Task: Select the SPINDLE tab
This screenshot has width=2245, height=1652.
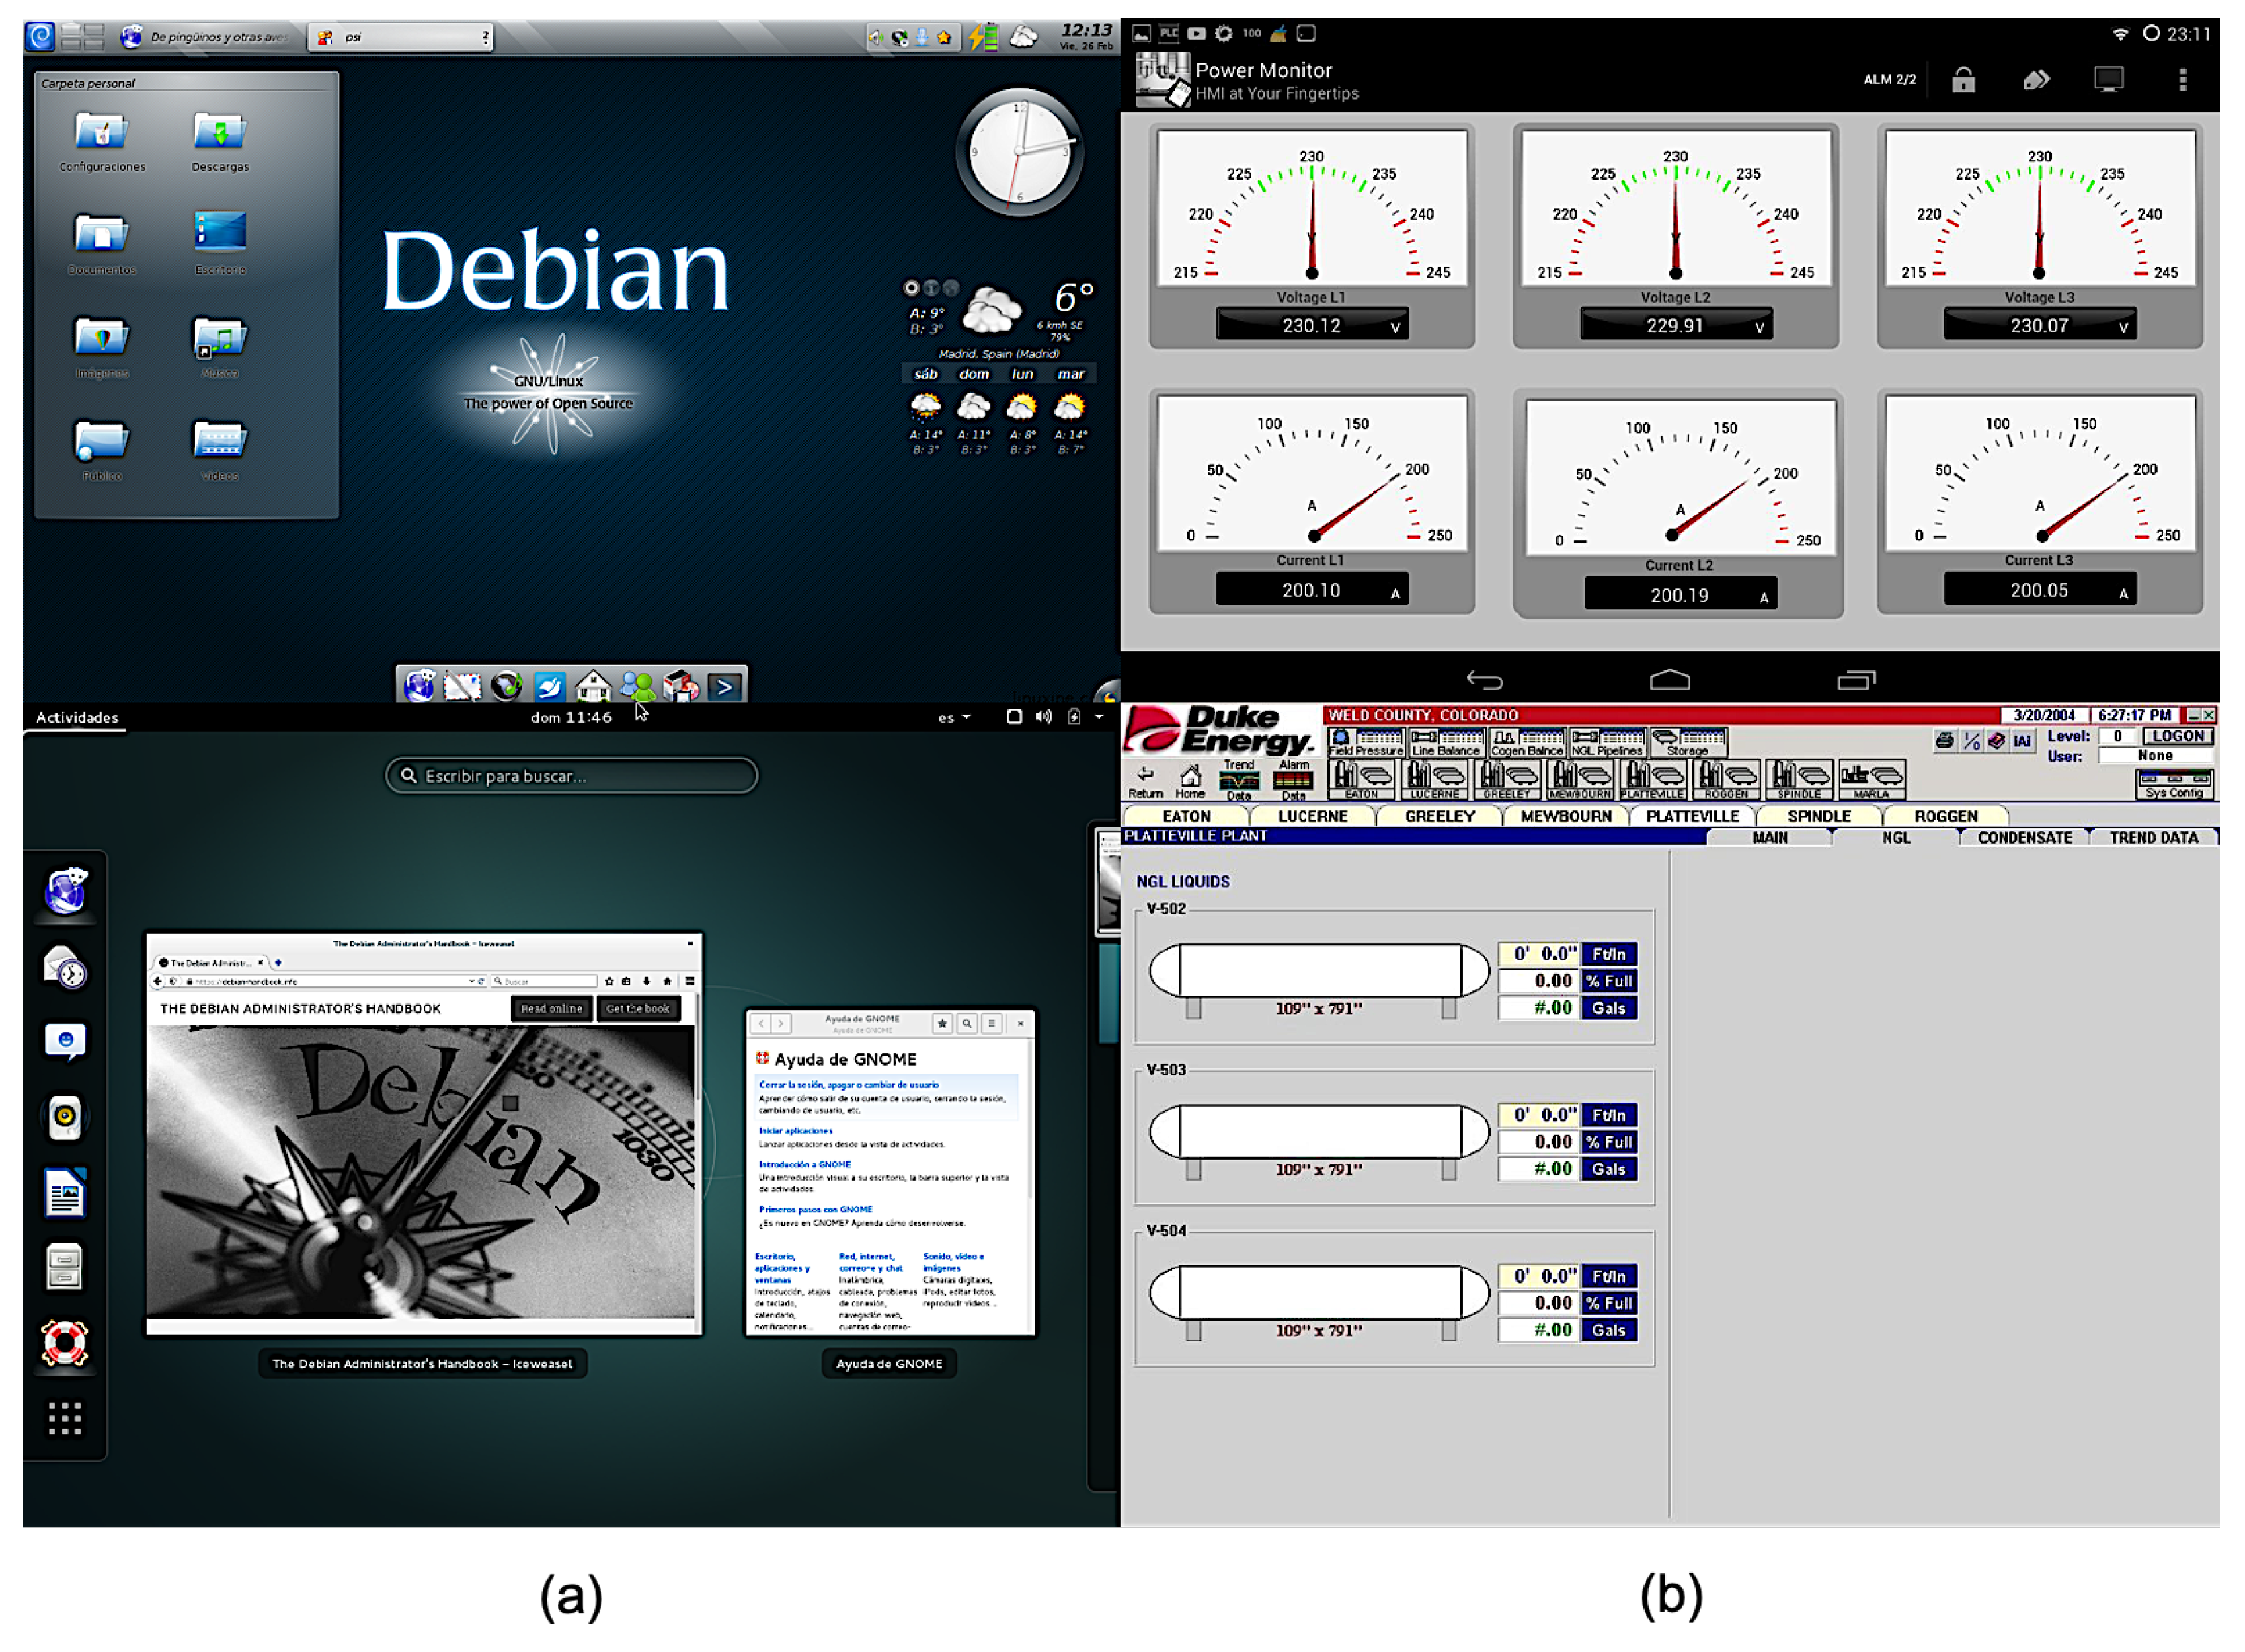Action: [1818, 816]
